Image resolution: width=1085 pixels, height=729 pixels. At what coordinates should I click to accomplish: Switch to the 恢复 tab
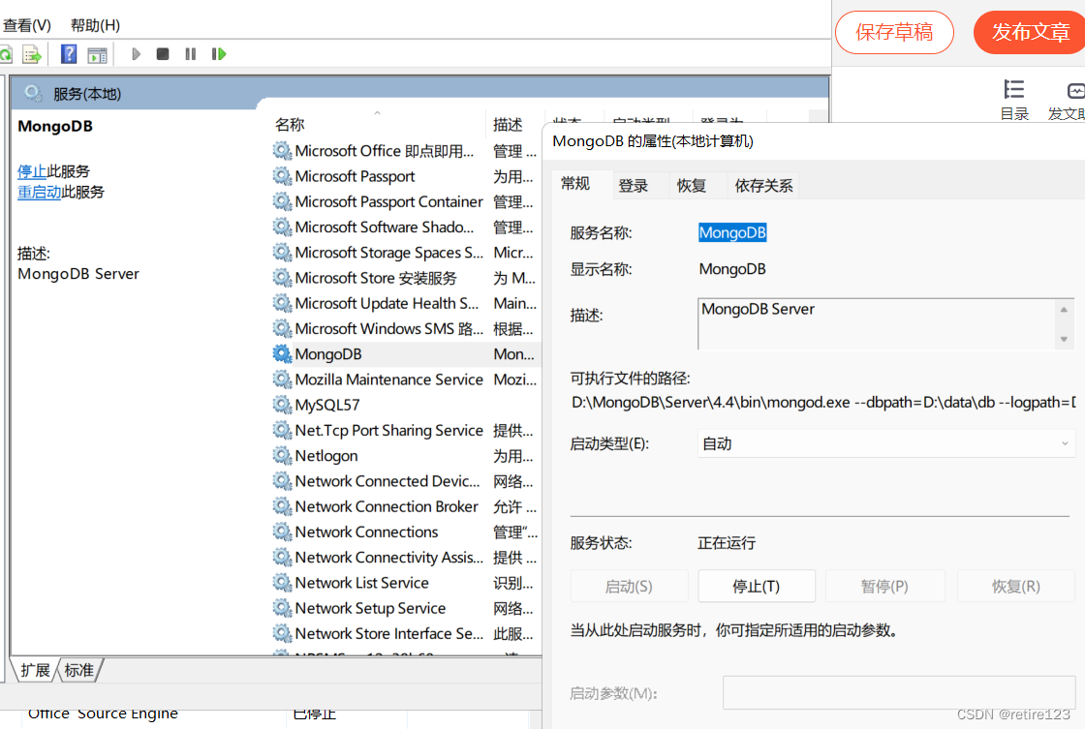tap(692, 185)
